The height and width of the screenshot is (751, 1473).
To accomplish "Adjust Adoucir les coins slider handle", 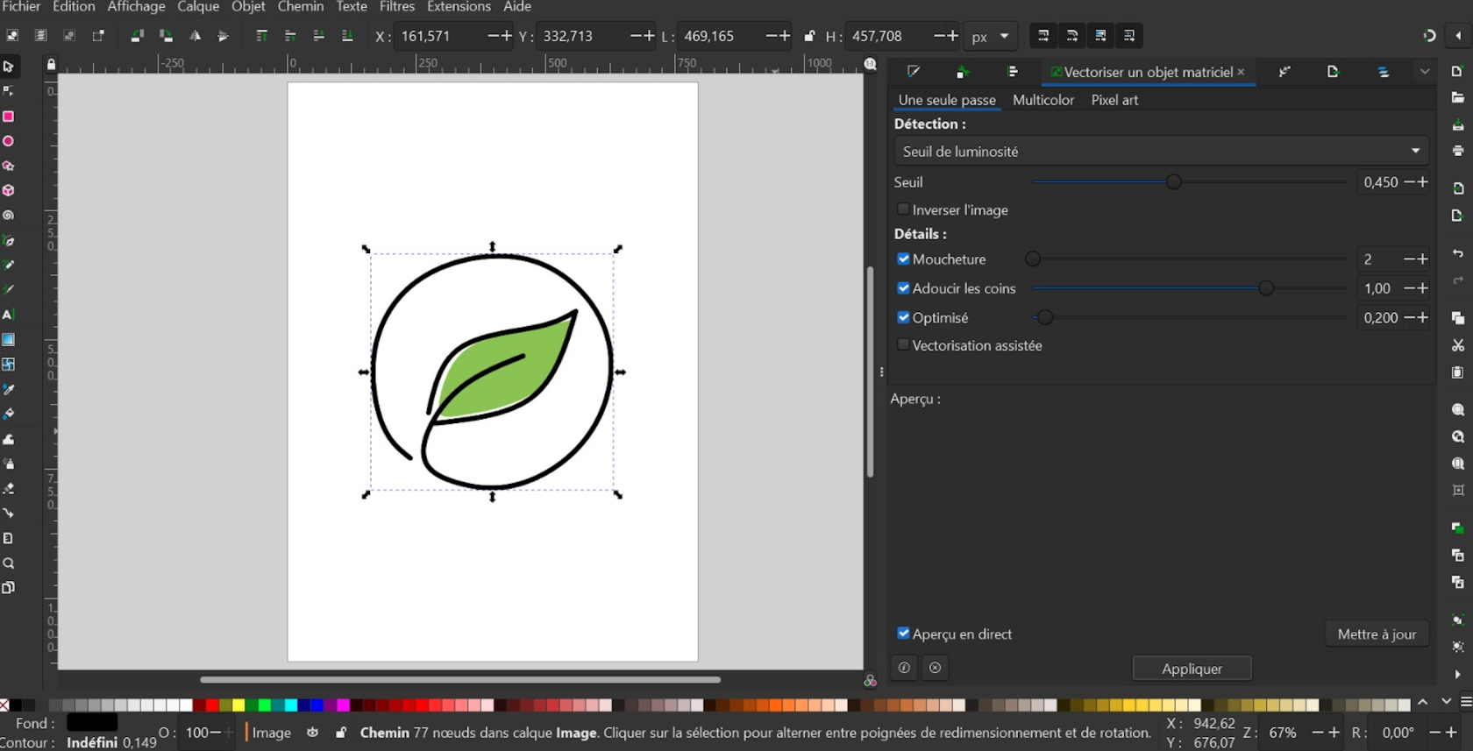I will 1265,287.
